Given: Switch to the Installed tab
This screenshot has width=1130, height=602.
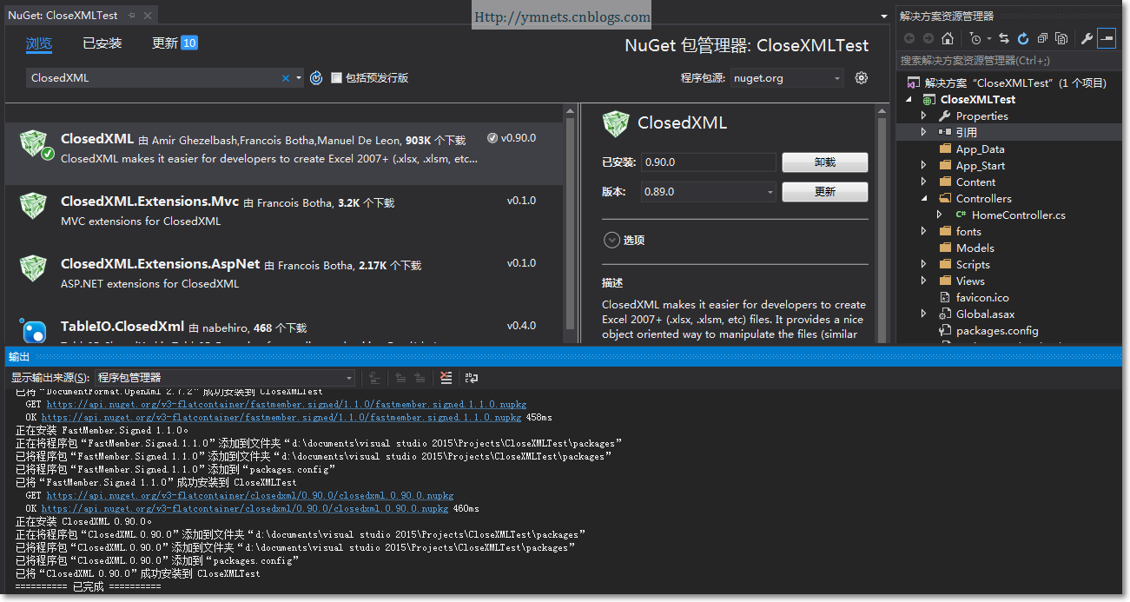Looking at the screenshot, I should [x=102, y=43].
